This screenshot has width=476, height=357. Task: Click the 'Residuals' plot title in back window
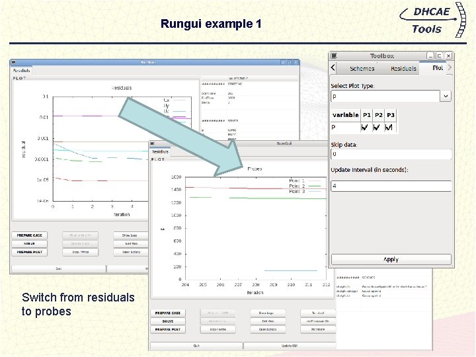[x=122, y=88]
